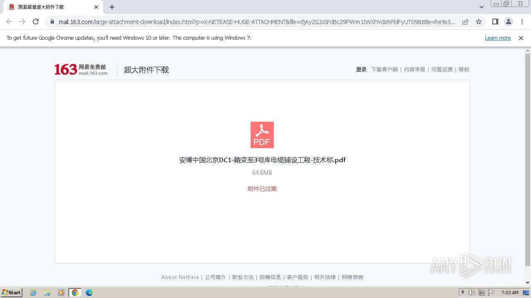Open 问题反馈 link

tap(442, 70)
